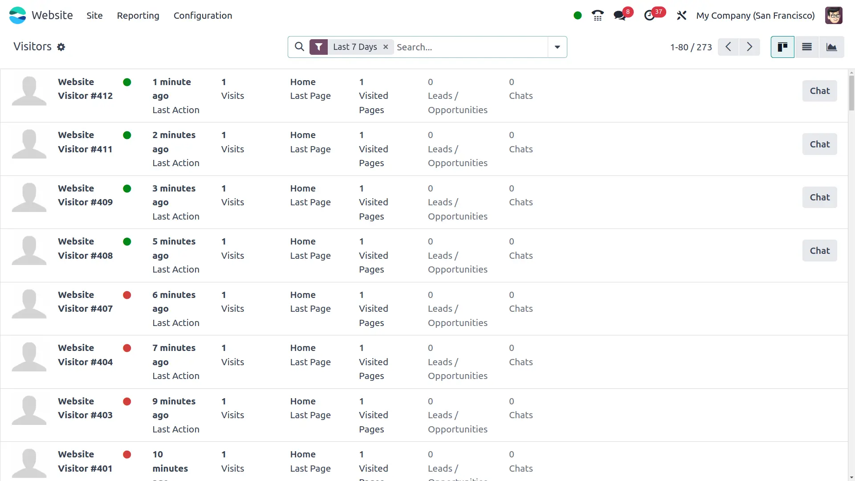Expand the search options dropdown arrow
Image resolution: width=855 pixels, height=481 pixels.
pyautogui.click(x=557, y=47)
